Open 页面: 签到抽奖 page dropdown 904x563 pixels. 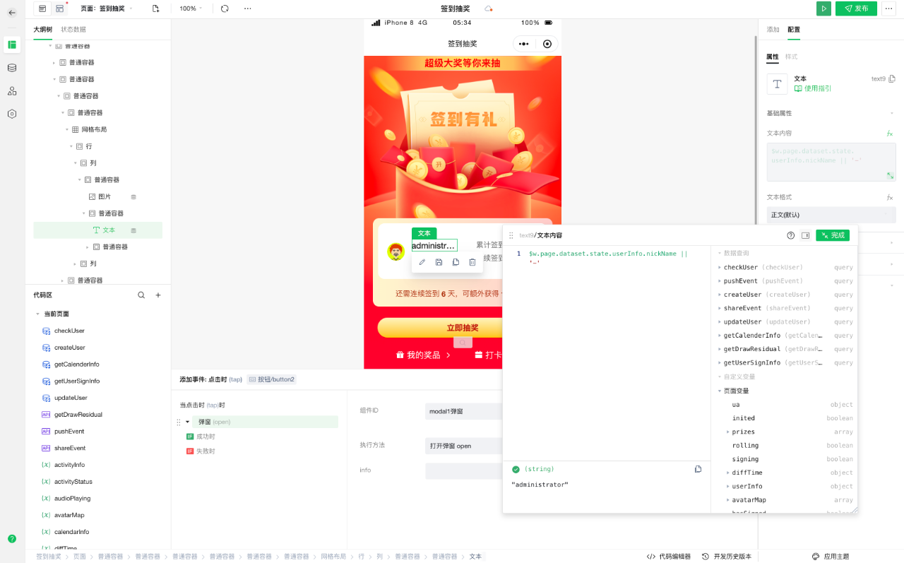[x=106, y=8]
